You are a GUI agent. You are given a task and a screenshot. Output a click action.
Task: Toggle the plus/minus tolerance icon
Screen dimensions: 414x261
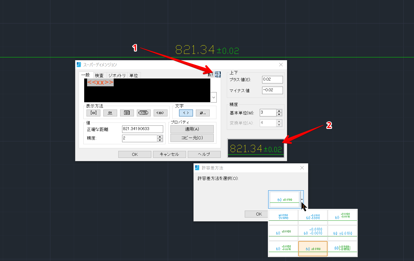click(x=218, y=74)
